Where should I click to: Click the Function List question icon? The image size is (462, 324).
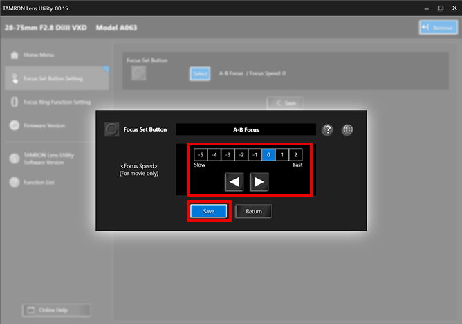(x=14, y=182)
